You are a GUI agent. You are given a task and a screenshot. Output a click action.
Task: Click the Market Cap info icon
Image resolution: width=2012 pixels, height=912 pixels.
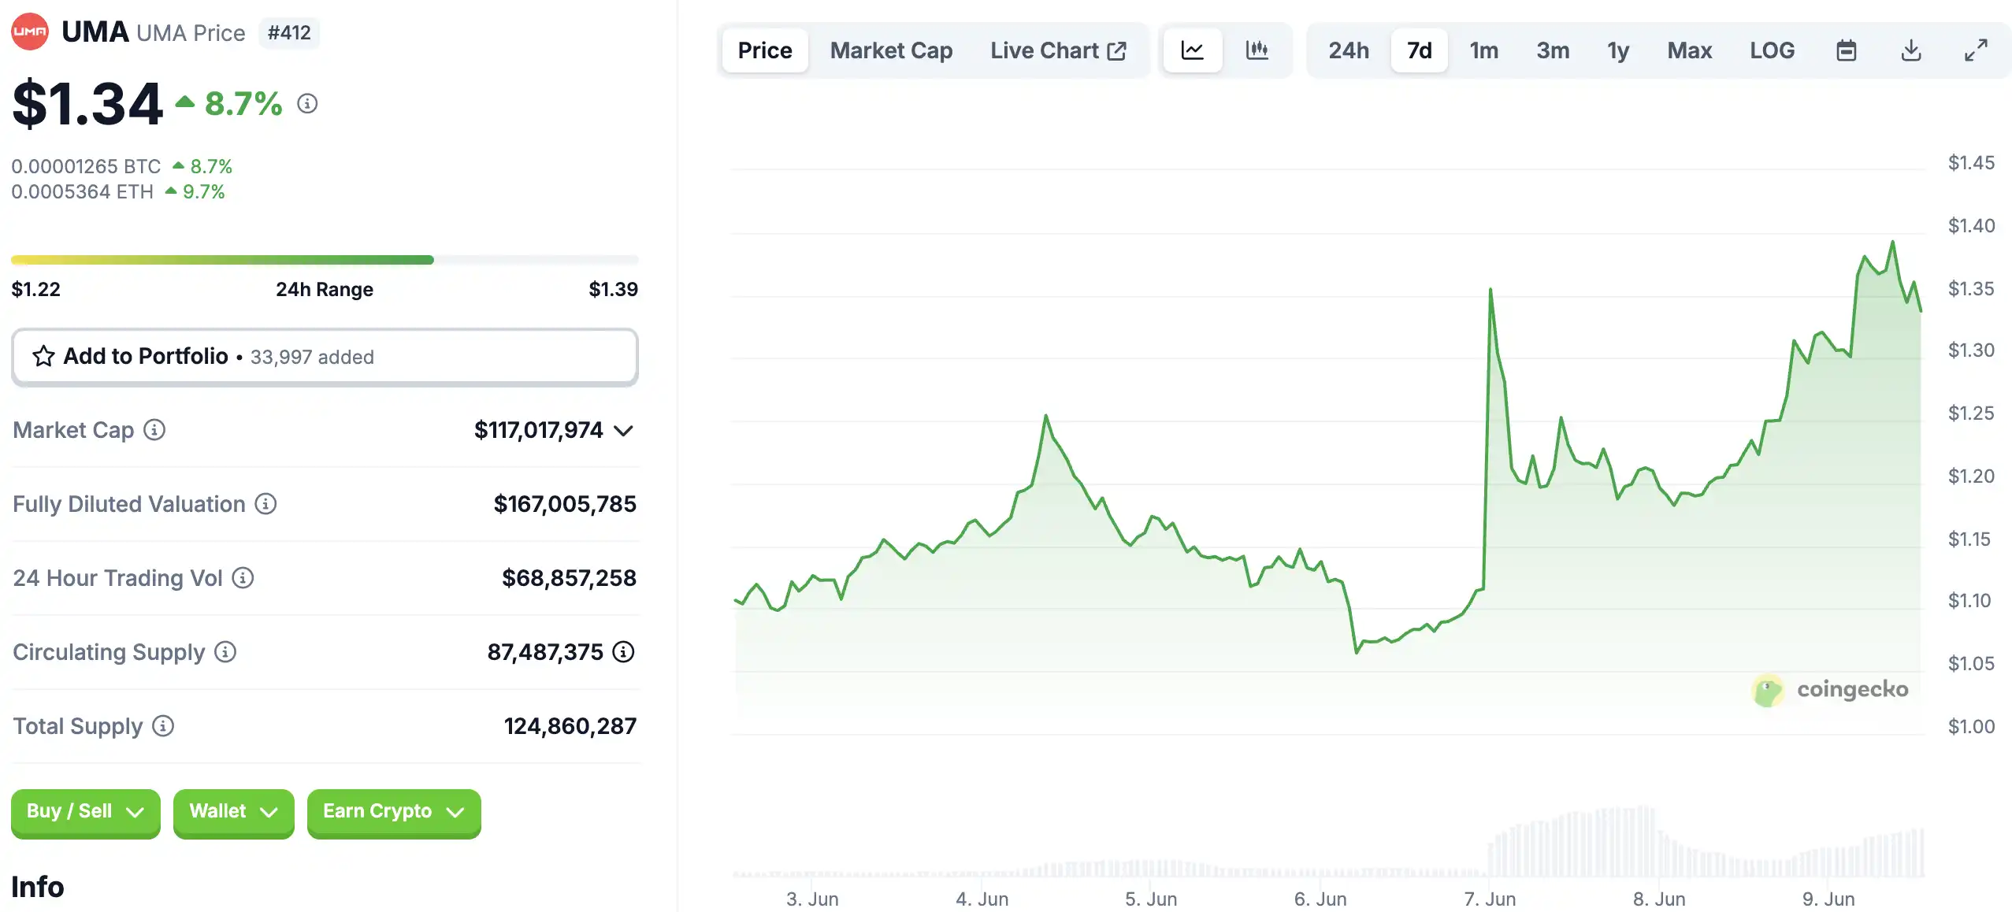tap(154, 430)
